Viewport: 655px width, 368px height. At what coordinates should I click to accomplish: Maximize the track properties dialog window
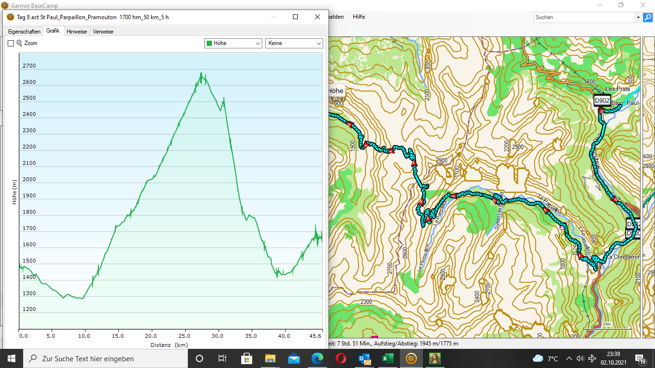tap(295, 17)
